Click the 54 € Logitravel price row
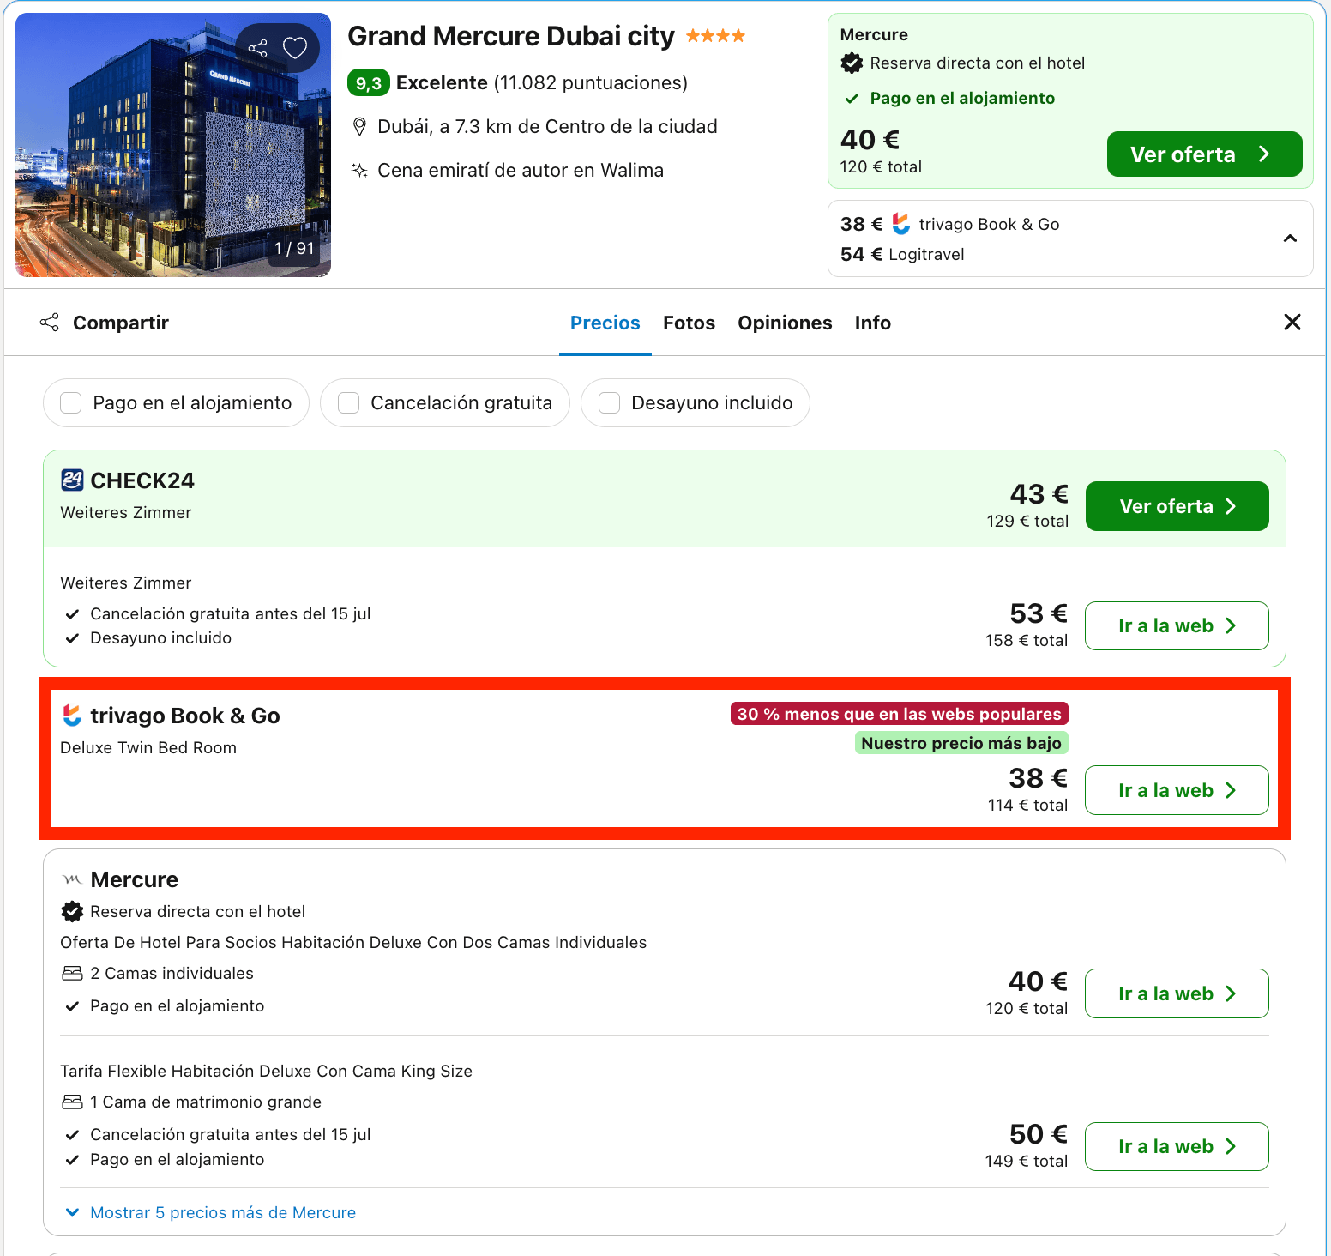Viewport: 1331px width, 1256px height. coord(902,254)
